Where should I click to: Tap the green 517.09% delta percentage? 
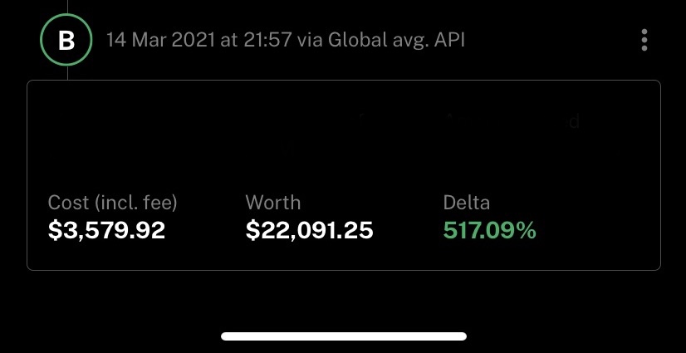(489, 230)
